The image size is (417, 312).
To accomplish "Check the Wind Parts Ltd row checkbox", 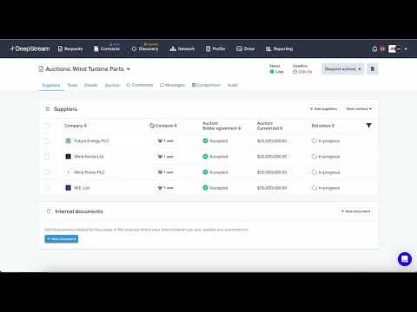I will (47, 157).
